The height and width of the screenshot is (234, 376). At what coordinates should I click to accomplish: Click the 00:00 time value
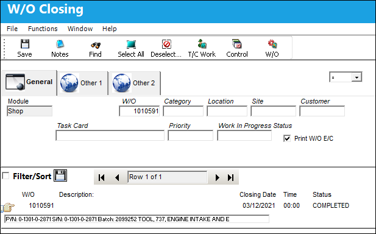click(x=291, y=206)
